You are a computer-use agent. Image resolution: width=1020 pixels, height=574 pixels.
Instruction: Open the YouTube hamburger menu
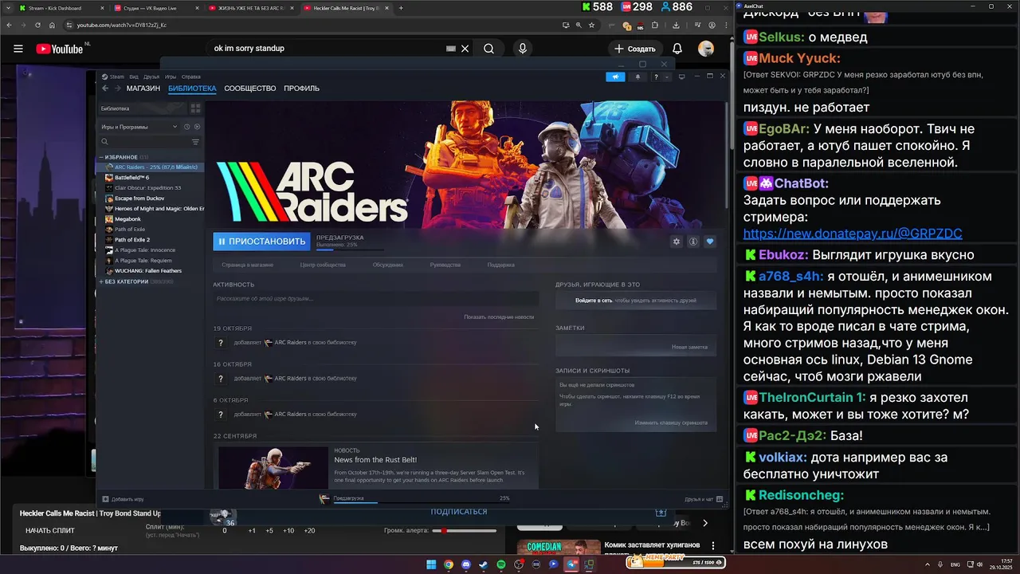coord(18,49)
